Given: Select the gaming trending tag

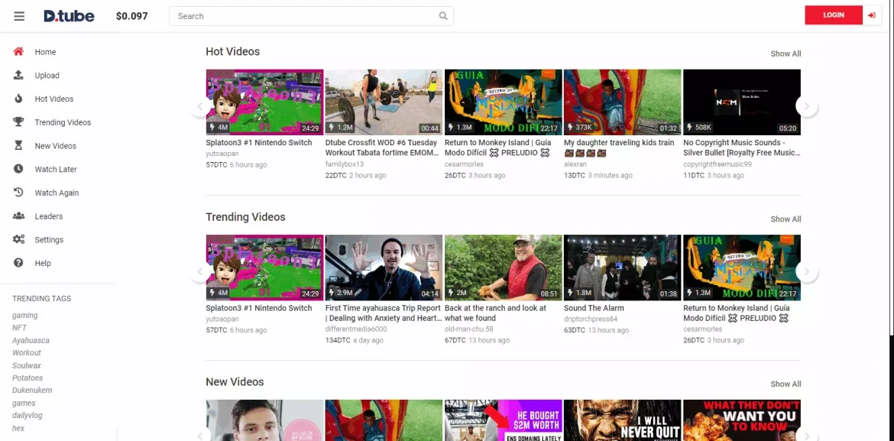Looking at the screenshot, I should (25, 316).
